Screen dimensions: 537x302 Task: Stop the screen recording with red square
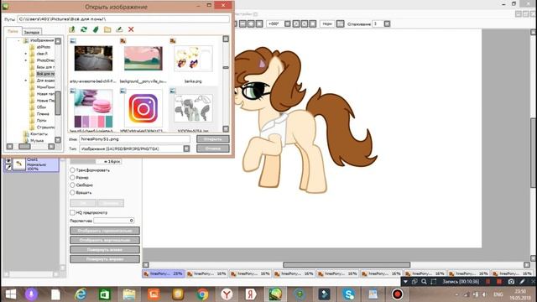499,282
